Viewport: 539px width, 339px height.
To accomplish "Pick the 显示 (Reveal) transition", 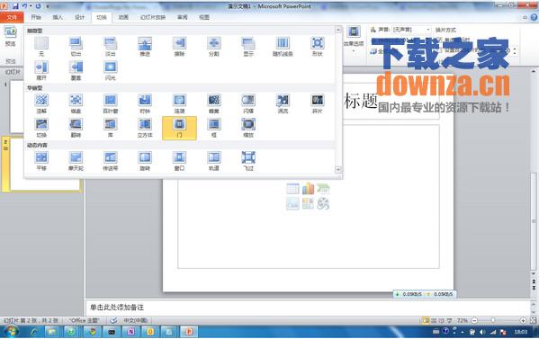I will 248,47.
